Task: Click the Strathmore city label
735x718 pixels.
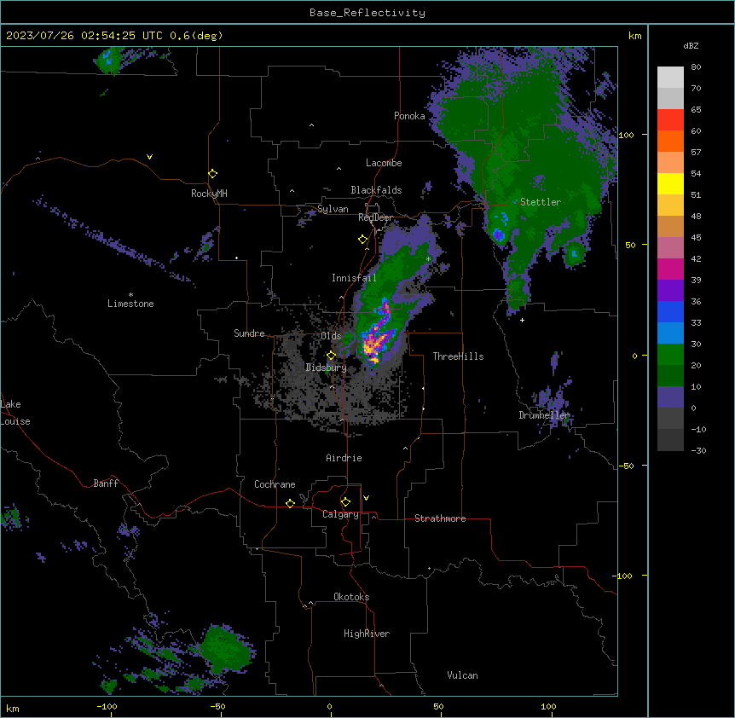Action: [440, 518]
